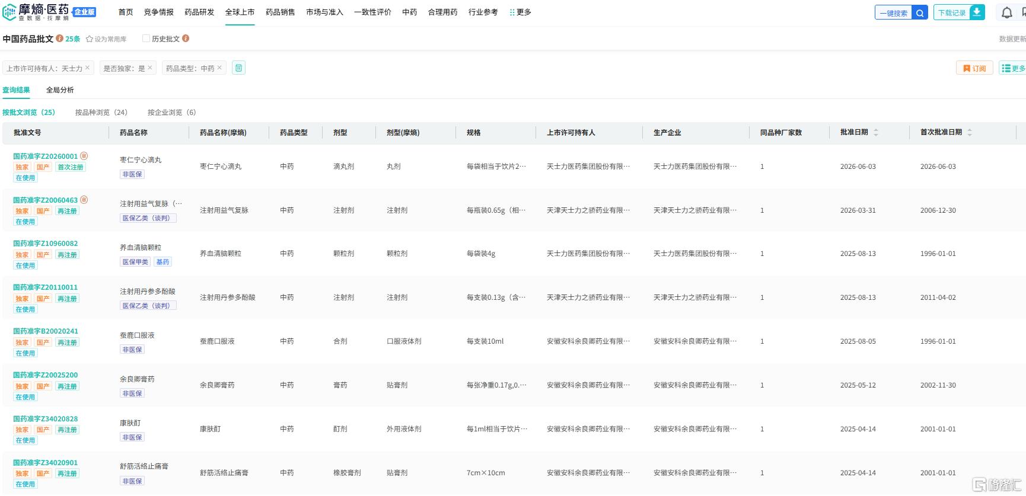
Task: Open the 更多 list options button
Action: [x=1012, y=68]
